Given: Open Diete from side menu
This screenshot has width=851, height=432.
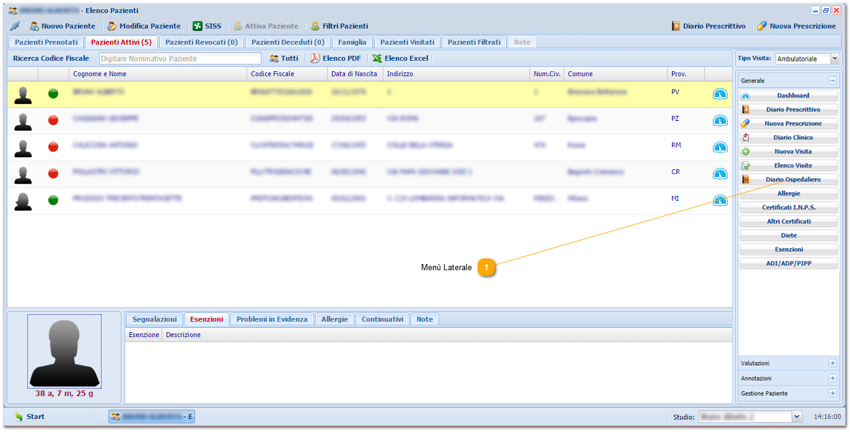Looking at the screenshot, I should [x=788, y=236].
